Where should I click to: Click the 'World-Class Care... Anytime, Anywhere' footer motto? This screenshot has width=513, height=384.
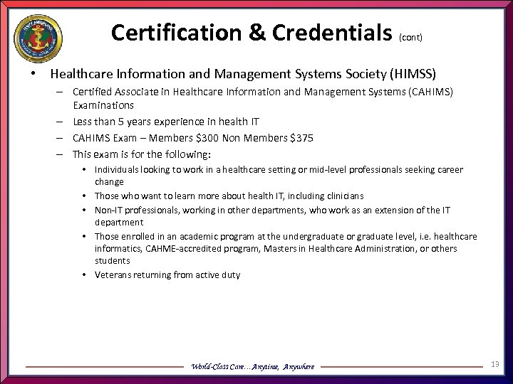point(252,366)
